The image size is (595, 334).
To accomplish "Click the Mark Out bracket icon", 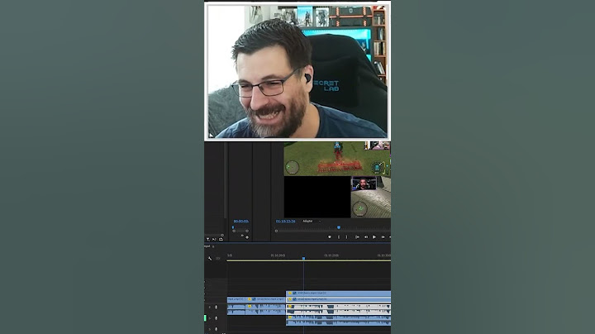I will 346,236.
